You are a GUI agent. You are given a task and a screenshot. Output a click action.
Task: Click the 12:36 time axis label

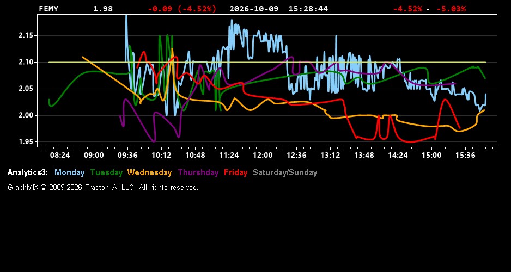[x=296, y=156]
